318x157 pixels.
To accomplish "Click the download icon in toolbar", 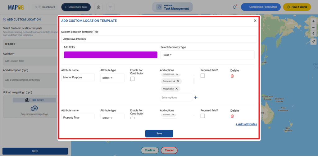I will coord(98,7).
